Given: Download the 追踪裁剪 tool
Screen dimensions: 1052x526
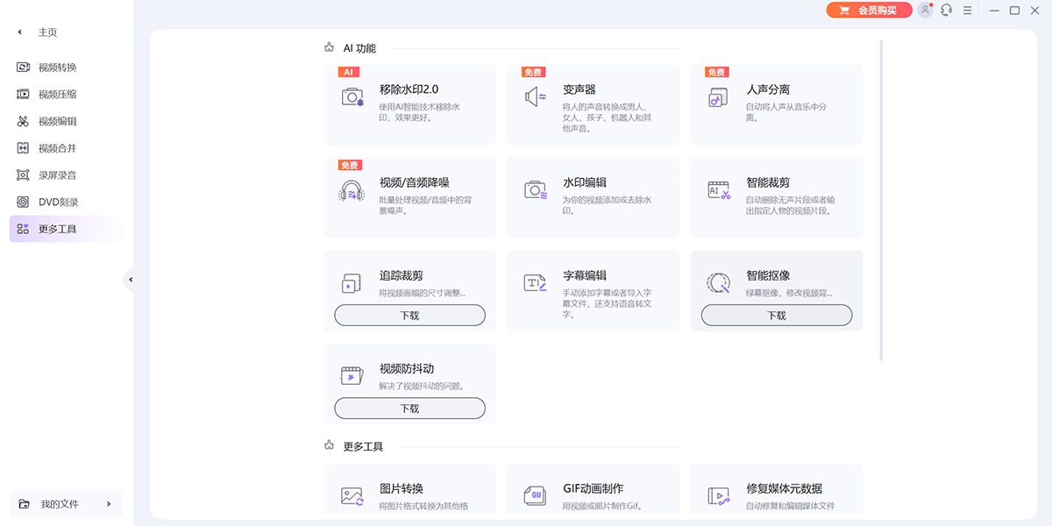Looking at the screenshot, I should pos(409,316).
